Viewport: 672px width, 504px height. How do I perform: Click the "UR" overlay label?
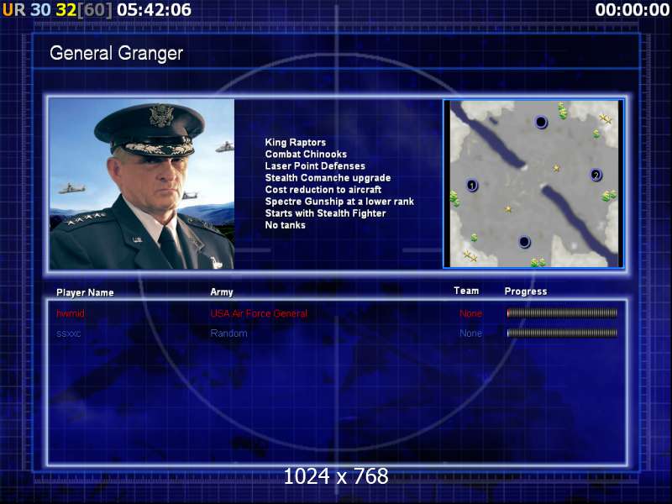point(13,10)
